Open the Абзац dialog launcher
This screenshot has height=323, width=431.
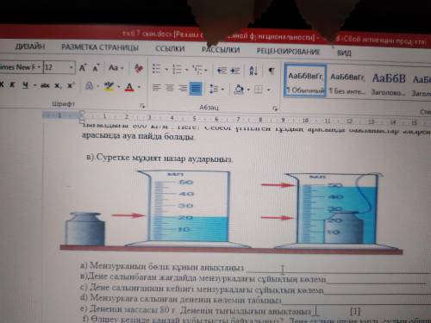click(x=275, y=109)
